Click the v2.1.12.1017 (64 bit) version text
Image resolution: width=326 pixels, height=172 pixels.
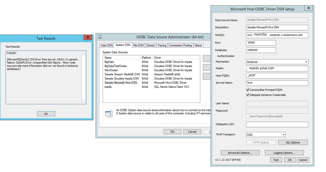(228, 160)
